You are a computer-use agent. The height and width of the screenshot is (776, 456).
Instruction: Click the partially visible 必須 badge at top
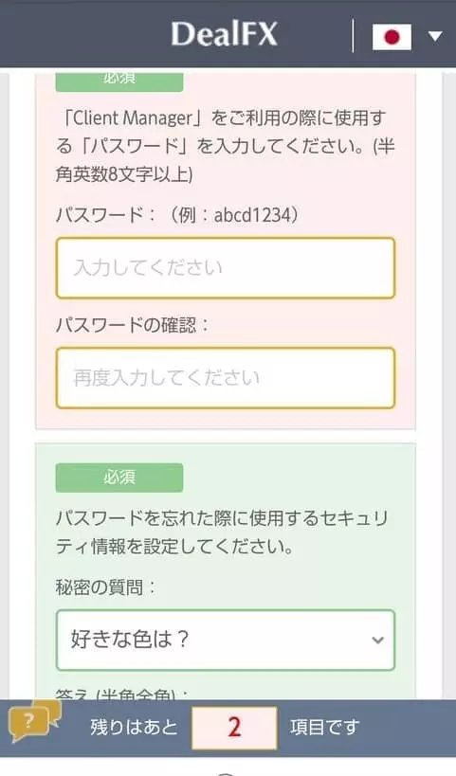pos(119,81)
